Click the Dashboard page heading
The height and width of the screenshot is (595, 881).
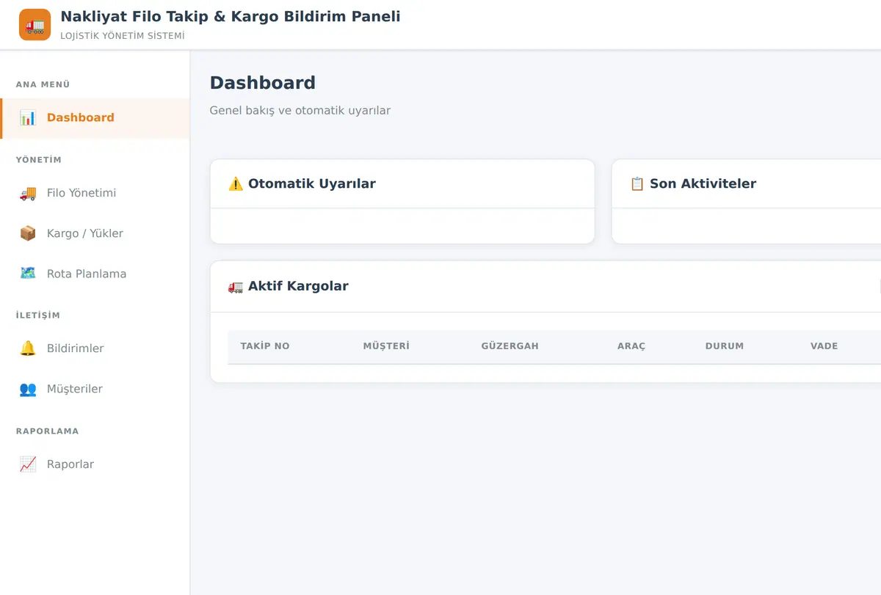pos(263,83)
